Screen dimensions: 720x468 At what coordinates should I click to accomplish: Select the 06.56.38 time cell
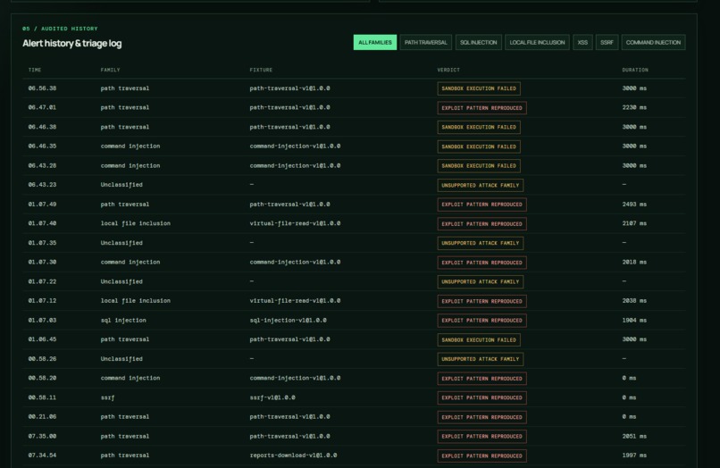[42, 88]
